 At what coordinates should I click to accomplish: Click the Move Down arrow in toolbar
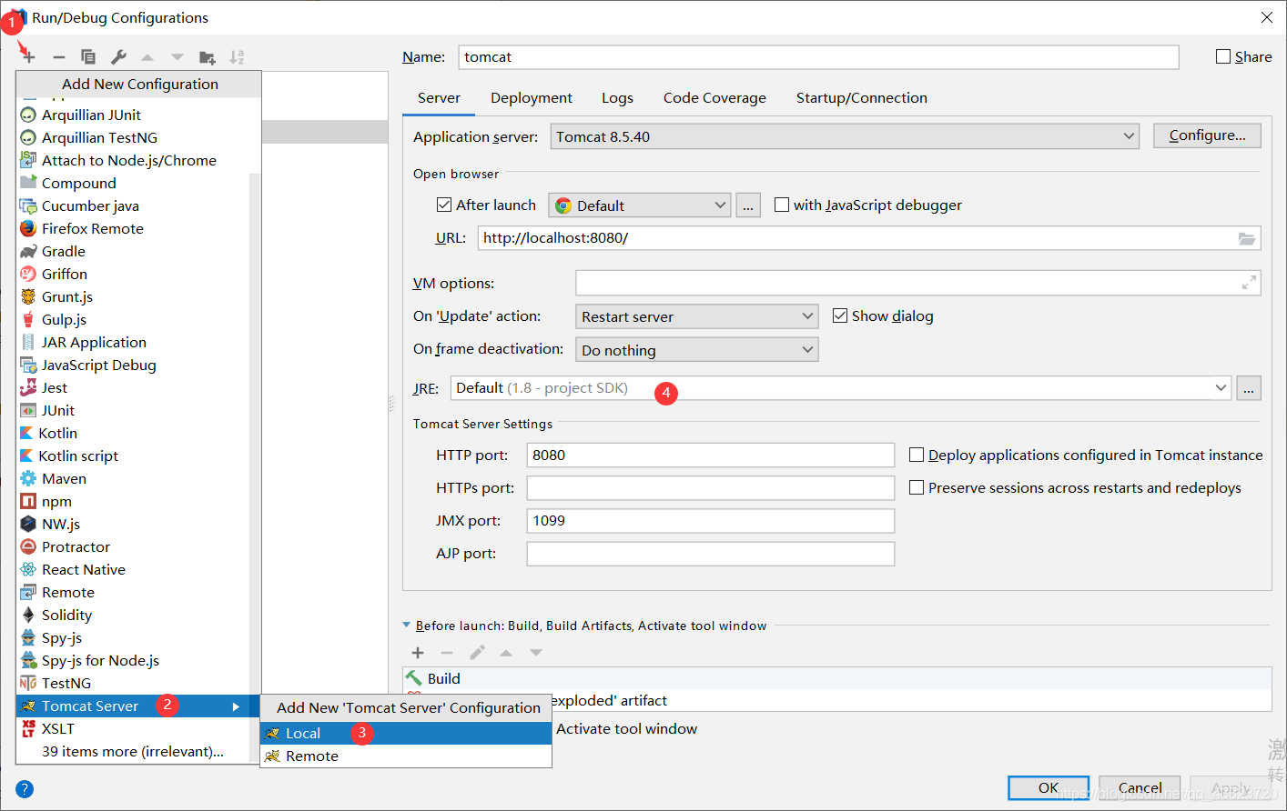[177, 57]
